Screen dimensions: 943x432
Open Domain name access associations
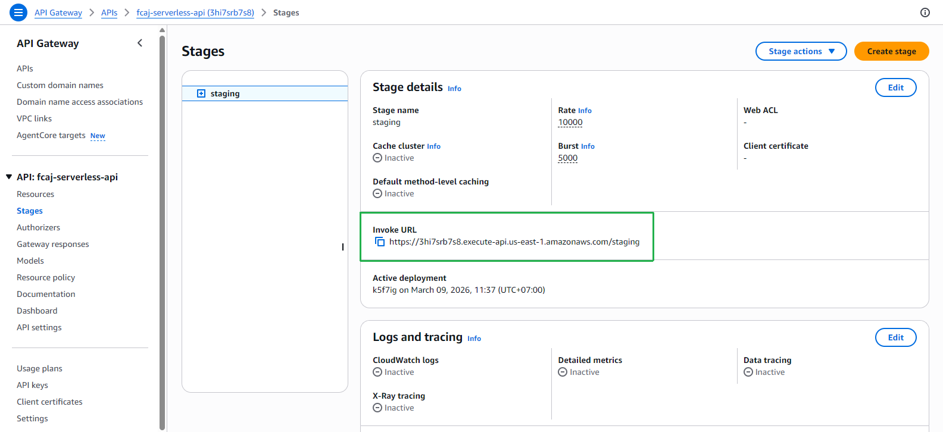tap(80, 102)
